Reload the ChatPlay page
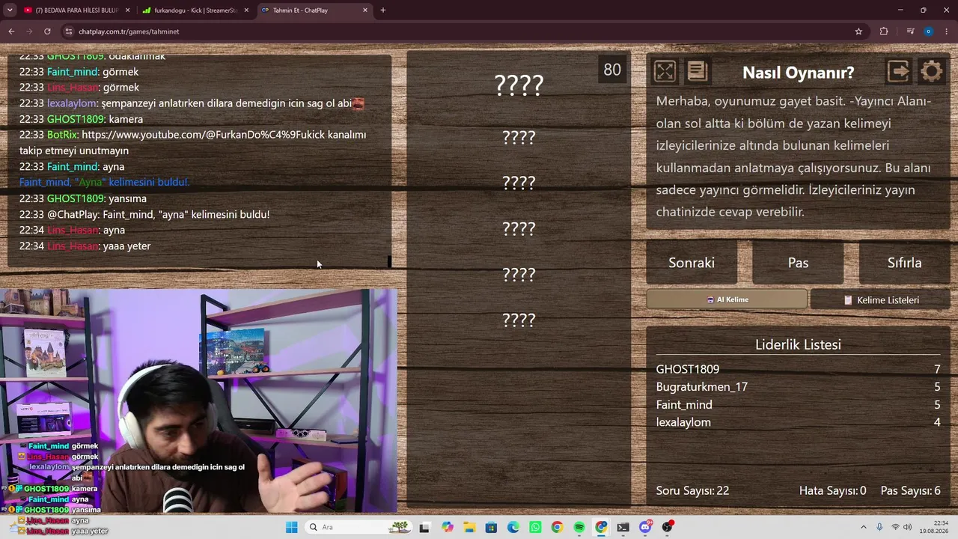 point(47,31)
